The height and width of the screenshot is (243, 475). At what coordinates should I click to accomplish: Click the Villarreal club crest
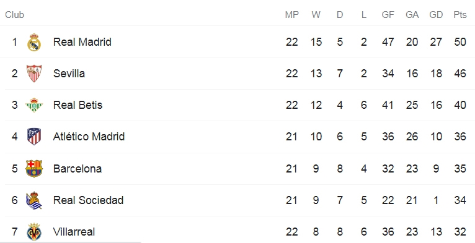[x=34, y=232]
